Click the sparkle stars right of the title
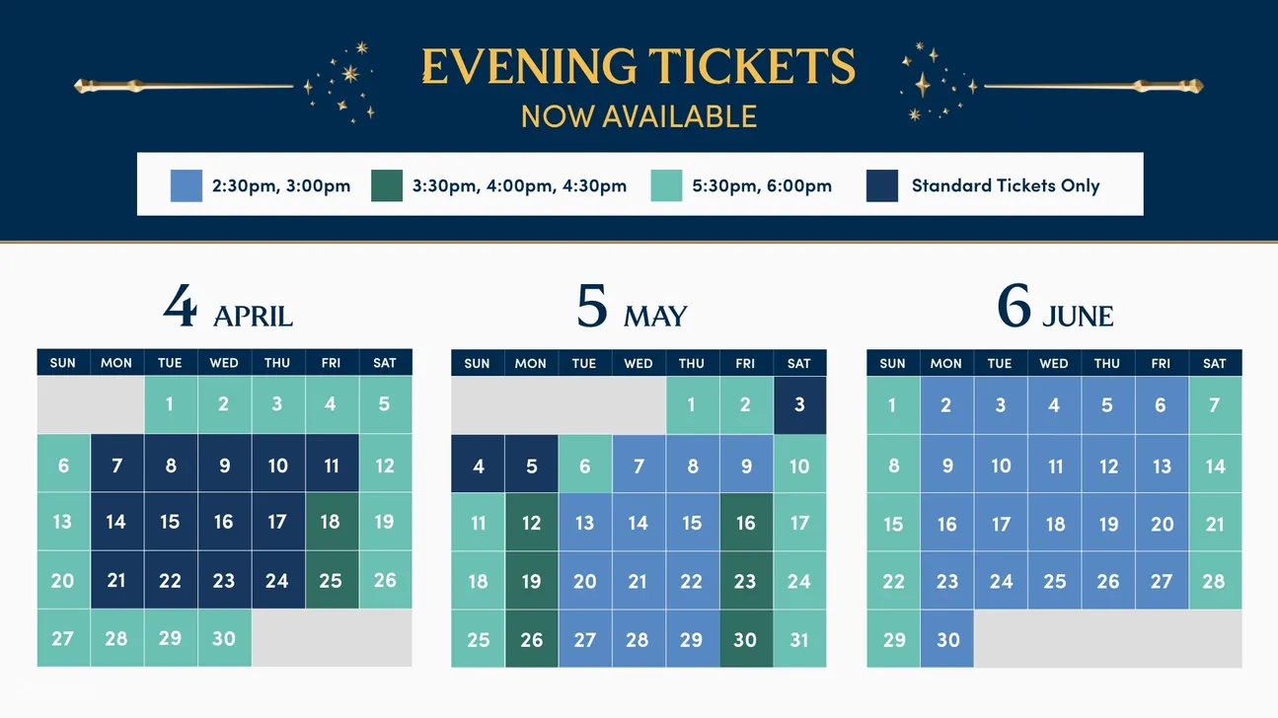Screen dimensions: 1278x718 (939, 83)
